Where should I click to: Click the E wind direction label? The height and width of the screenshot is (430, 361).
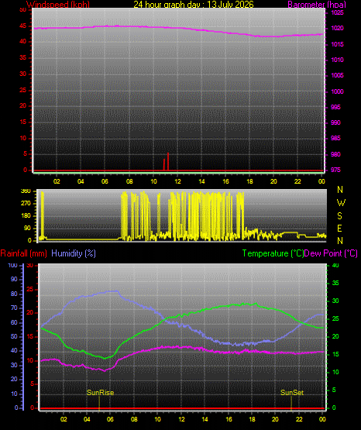pyautogui.click(x=339, y=229)
